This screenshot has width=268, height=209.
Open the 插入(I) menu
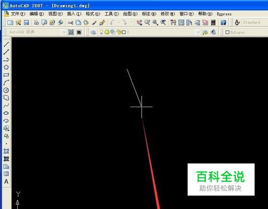coord(74,14)
